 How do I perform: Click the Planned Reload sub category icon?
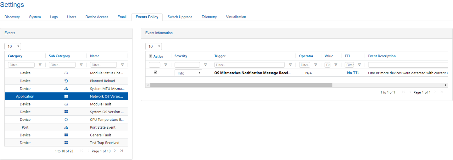click(66, 81)
